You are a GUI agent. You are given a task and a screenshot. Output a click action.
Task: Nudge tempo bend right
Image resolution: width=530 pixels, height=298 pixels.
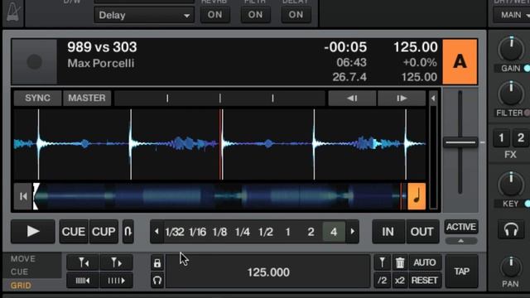click(402, 99)
